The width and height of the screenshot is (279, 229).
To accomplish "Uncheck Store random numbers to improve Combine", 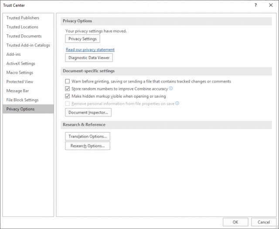I will [68, 89].
